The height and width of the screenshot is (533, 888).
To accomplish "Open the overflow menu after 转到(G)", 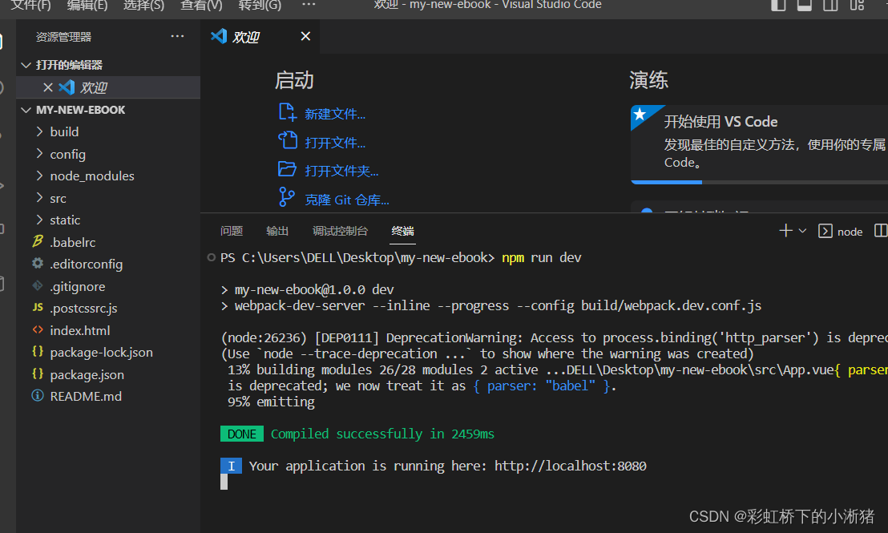I will [309, 5].
